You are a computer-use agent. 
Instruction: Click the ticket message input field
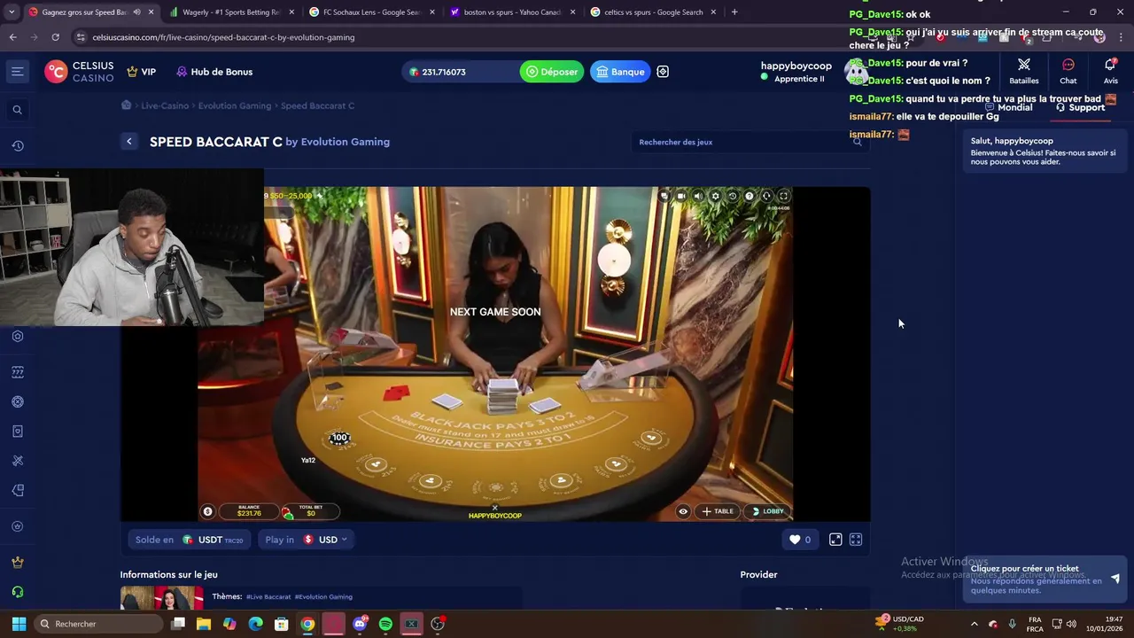[x=1035, y=579]
